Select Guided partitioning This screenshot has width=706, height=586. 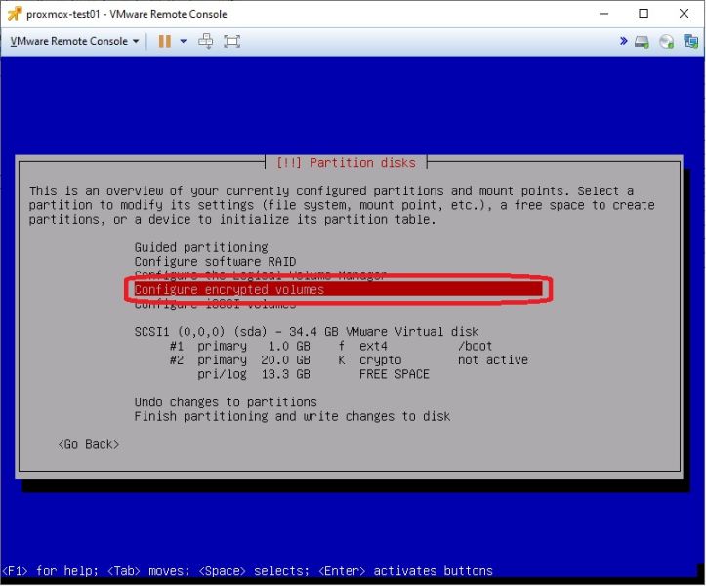click(x=201, y=247)
